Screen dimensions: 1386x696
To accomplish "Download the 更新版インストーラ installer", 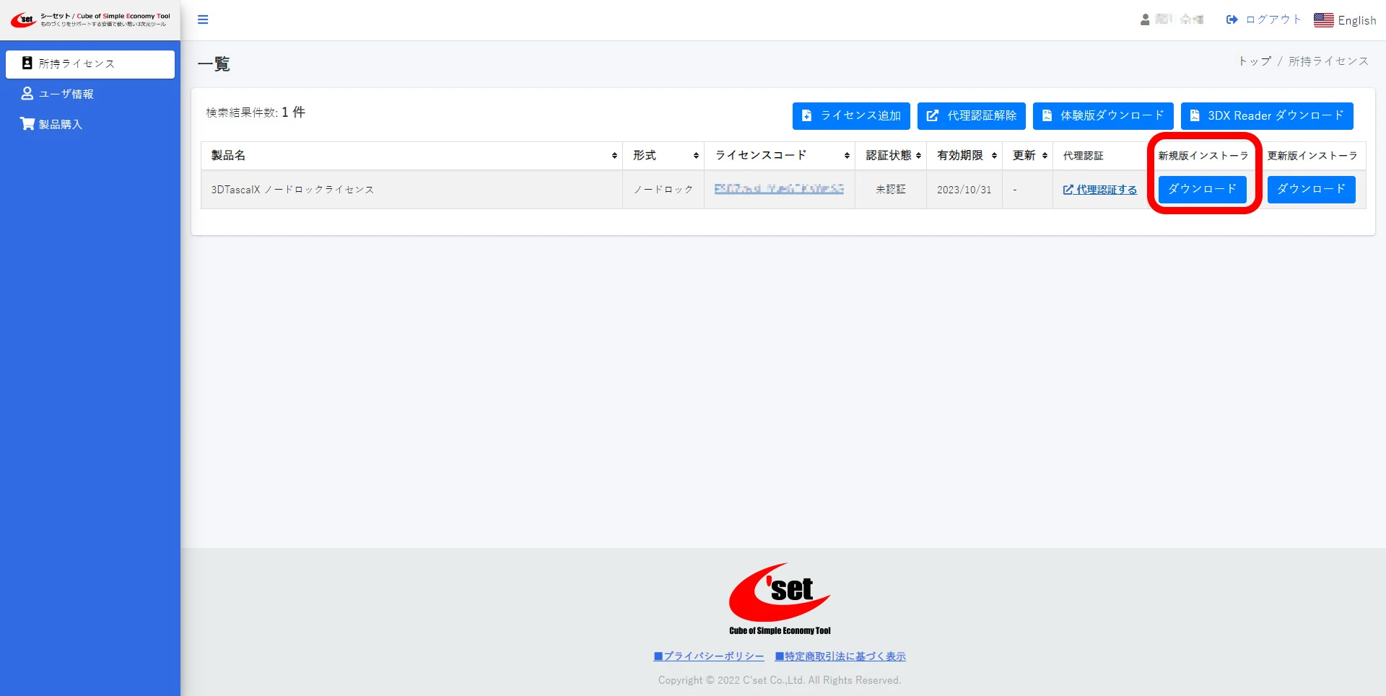I will pos(1311,189).
